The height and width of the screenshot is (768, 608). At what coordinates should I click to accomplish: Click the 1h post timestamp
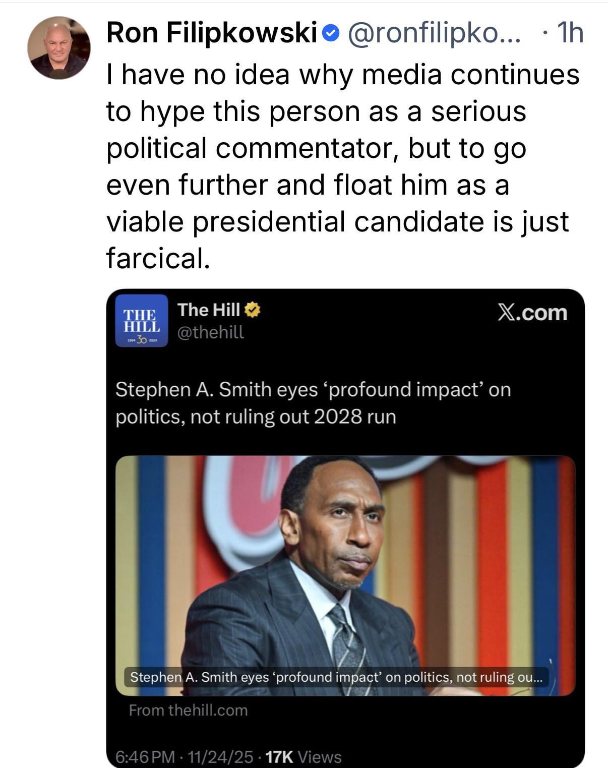pos(569,33)
